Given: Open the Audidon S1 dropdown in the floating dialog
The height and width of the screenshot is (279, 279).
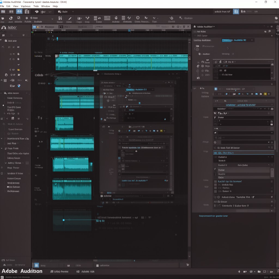Looking at the screenshot, I should [140, 89].
